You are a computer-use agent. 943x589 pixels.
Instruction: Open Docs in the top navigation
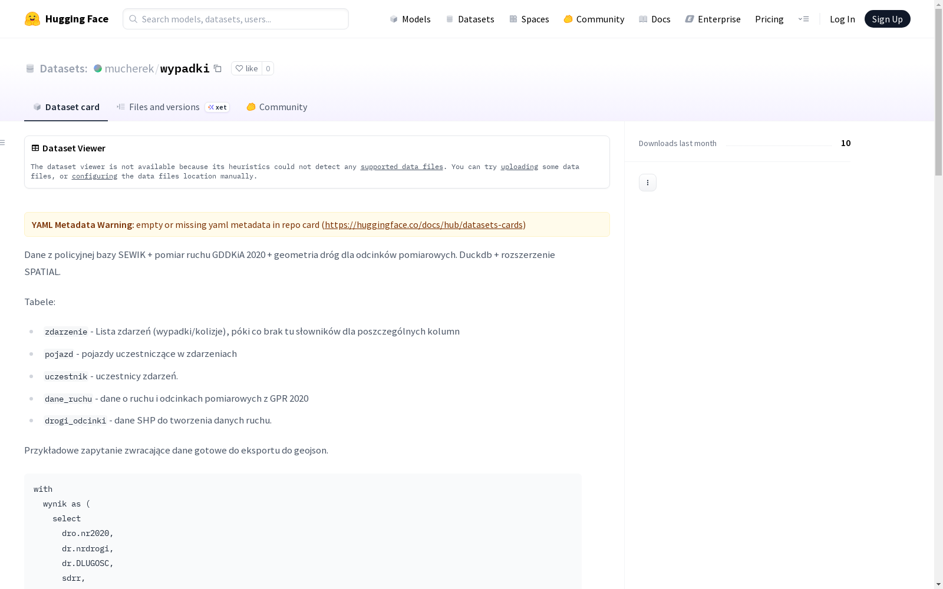pos(655,19)
